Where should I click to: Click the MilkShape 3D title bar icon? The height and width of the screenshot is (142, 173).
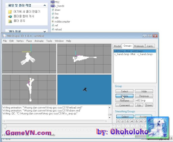(x=4, y=36)
